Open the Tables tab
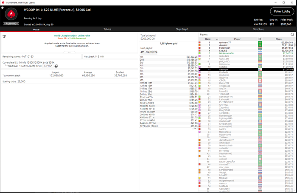Screen dimensions: 297x193 coord(107,29)
